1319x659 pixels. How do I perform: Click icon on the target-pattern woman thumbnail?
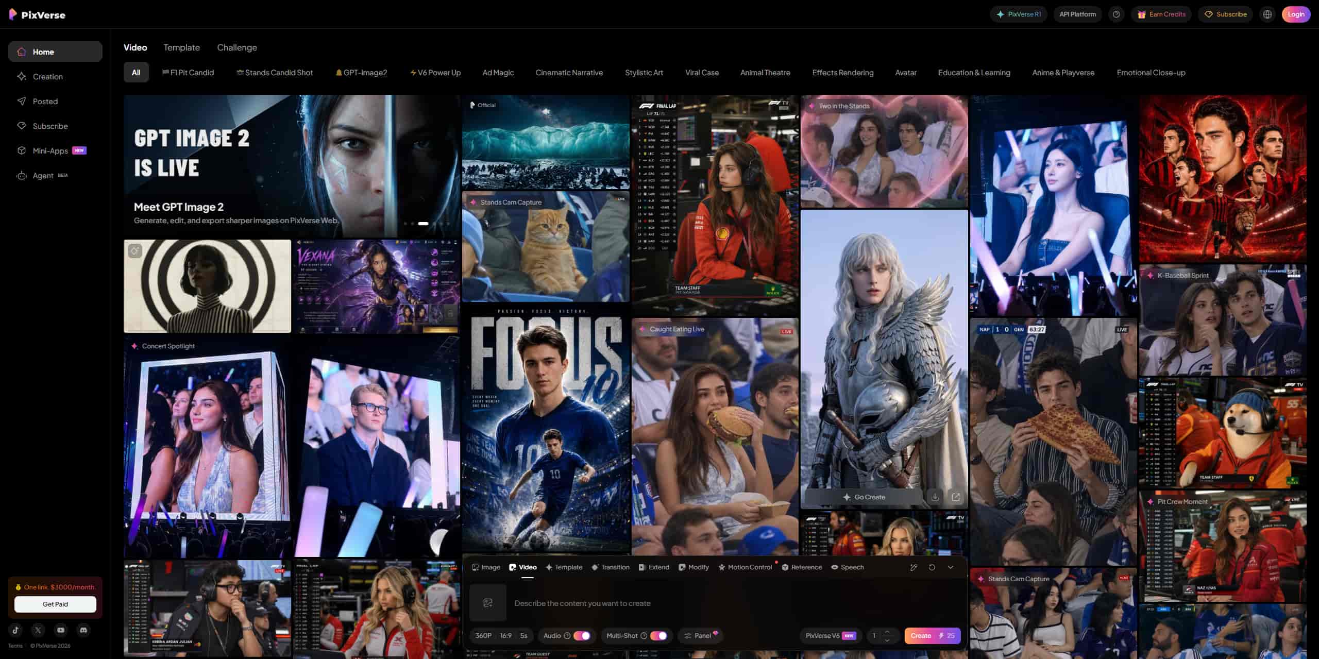[x=135, y=251]
